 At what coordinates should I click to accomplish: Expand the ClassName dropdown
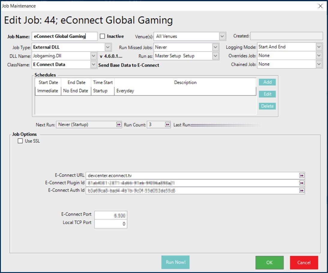coord(94,65)
